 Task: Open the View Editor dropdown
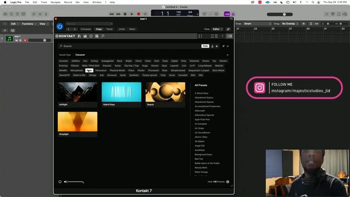pyautogui.click(x=218, y=29)
